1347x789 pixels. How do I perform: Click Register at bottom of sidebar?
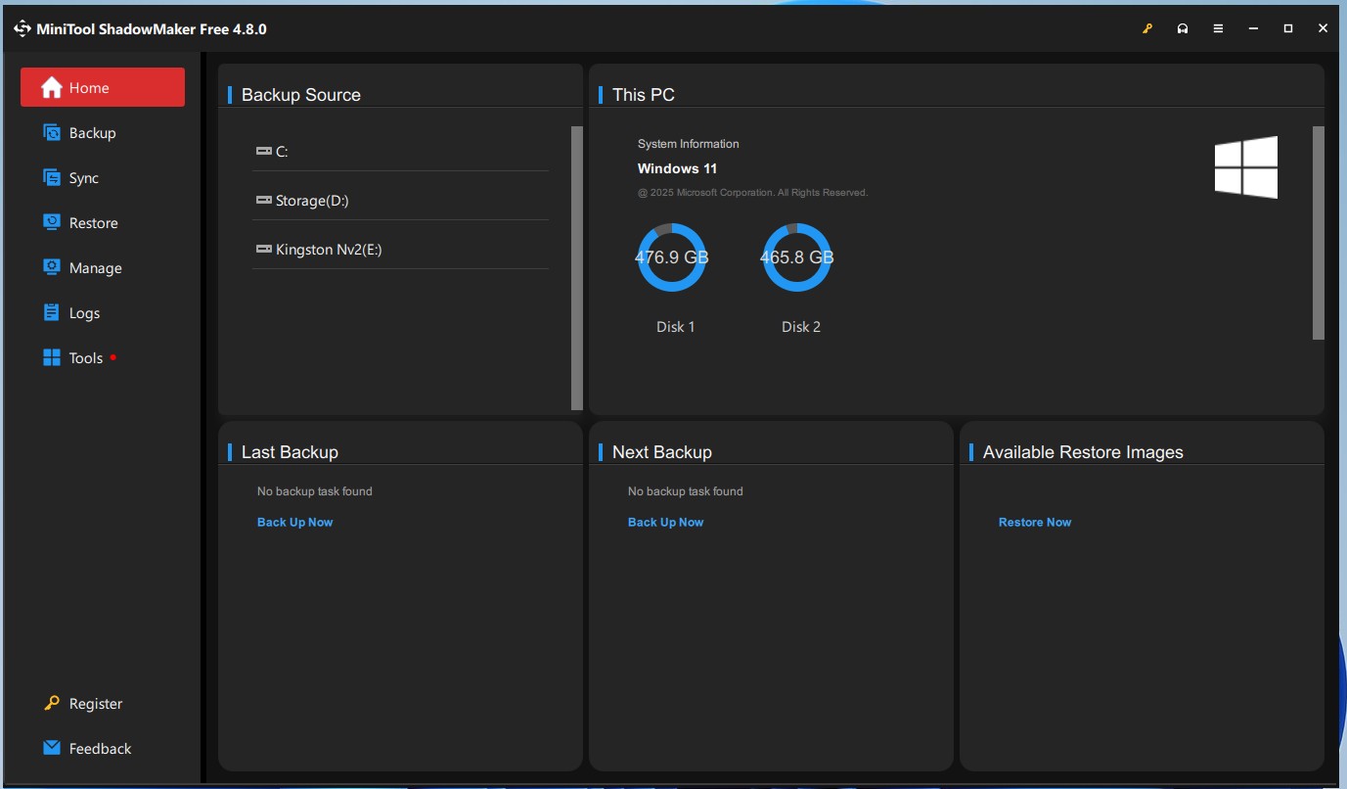tap(95, 704)
